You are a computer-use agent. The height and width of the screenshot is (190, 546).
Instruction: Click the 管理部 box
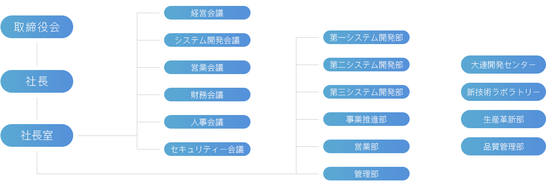point(366,174)
